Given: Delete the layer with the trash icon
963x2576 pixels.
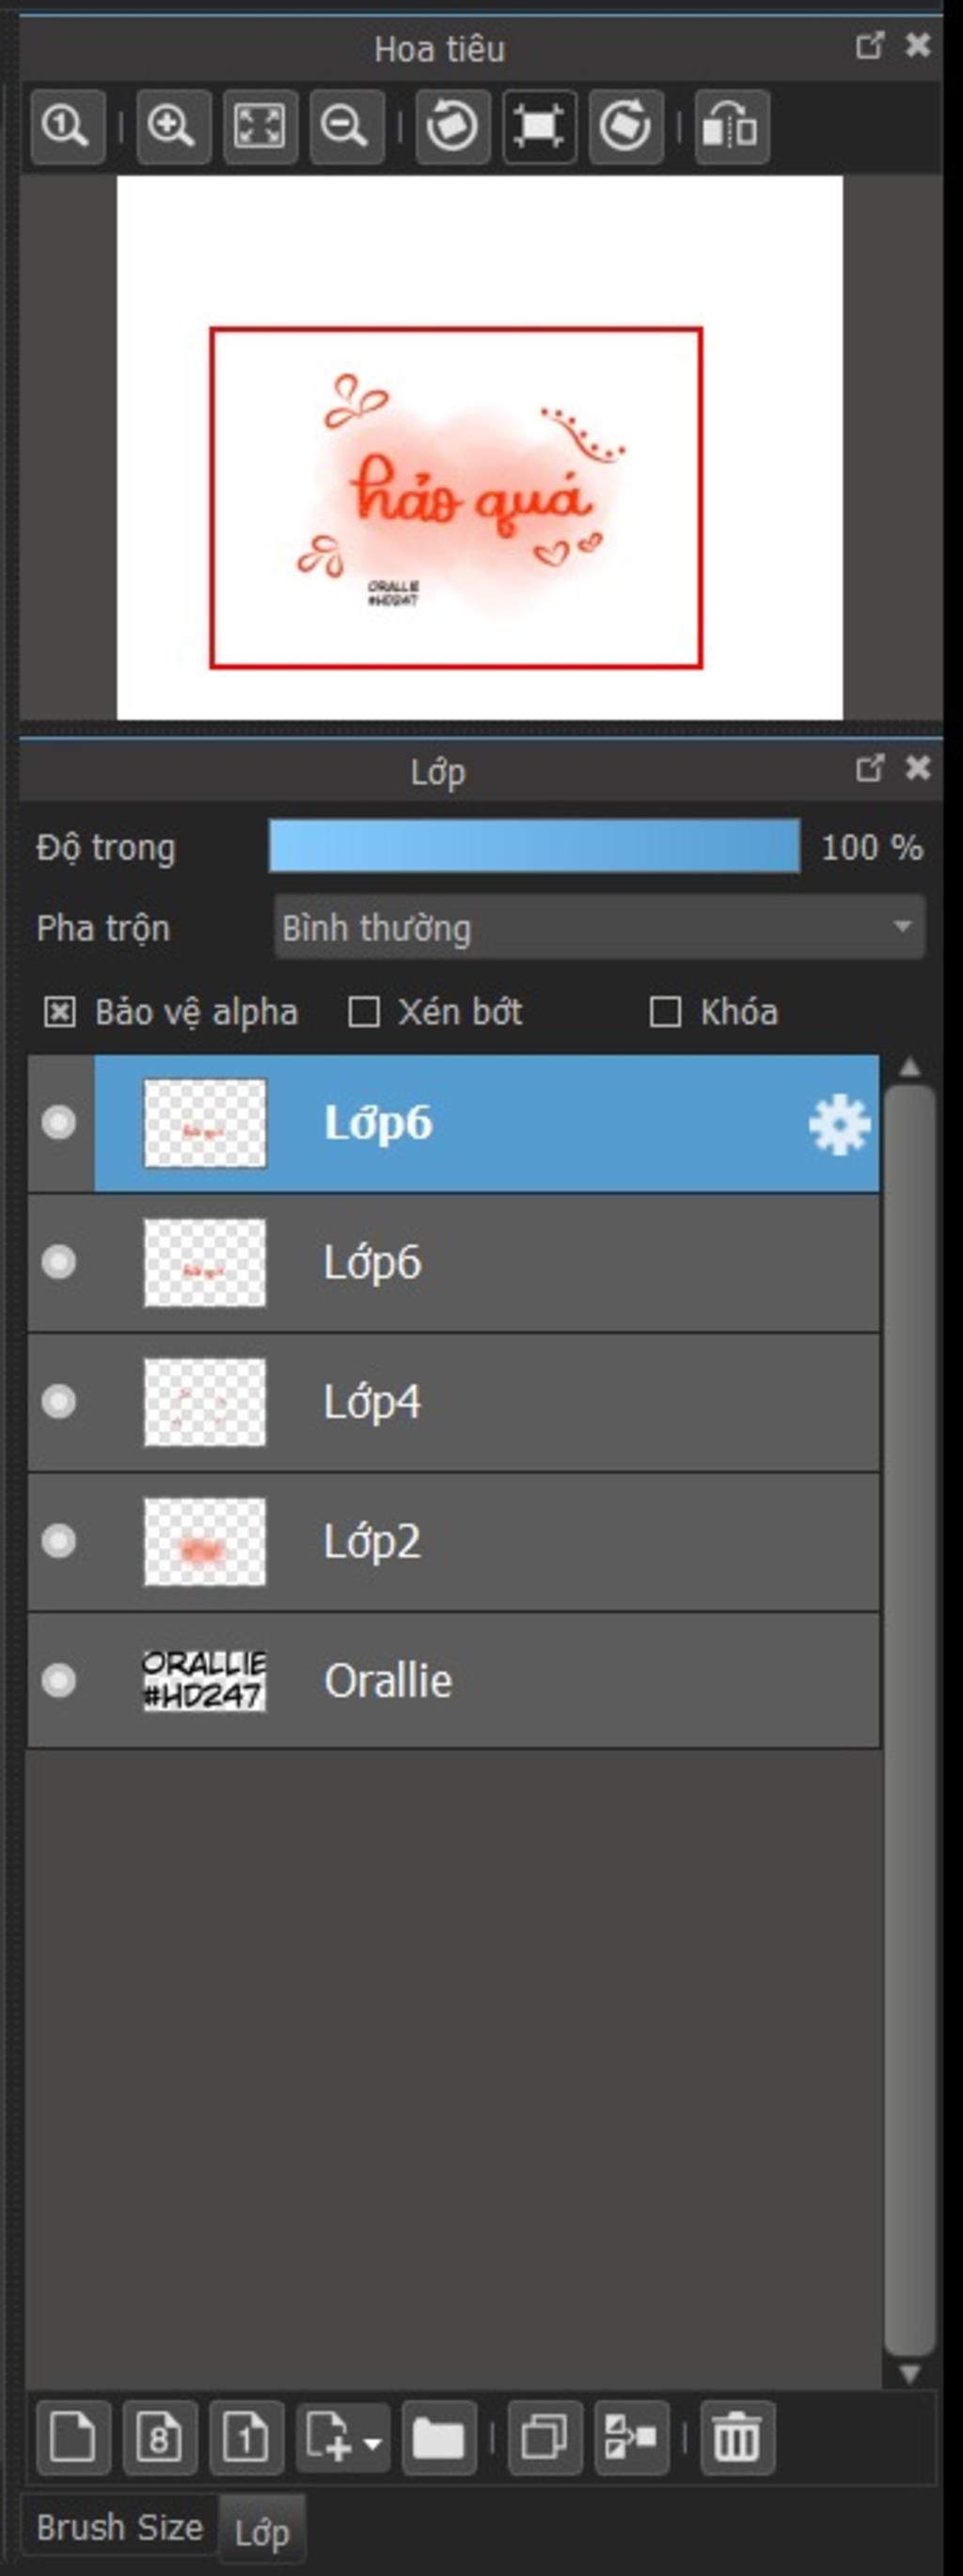Looking at the screenshot, I should (x=737, y=2437).
